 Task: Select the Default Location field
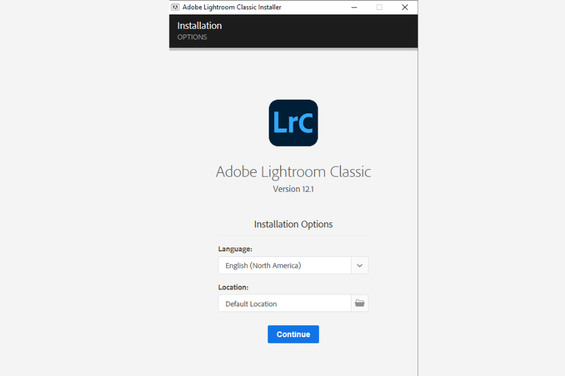click(x=284, y=303)
